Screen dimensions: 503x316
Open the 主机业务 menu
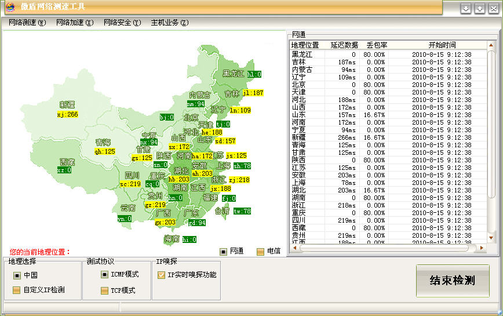click(169, 23)
